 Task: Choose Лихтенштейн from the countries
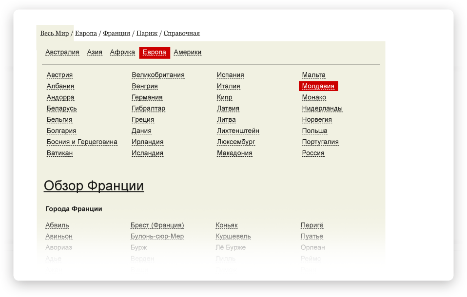[238, 131]
